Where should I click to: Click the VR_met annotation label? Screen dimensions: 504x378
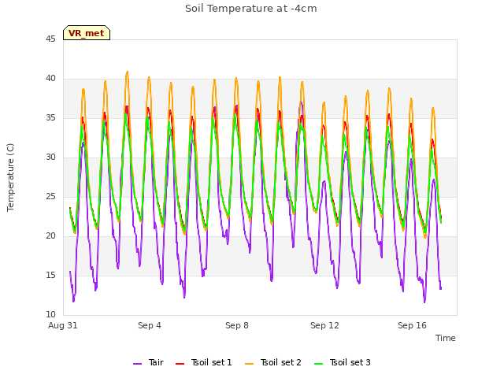87,33
